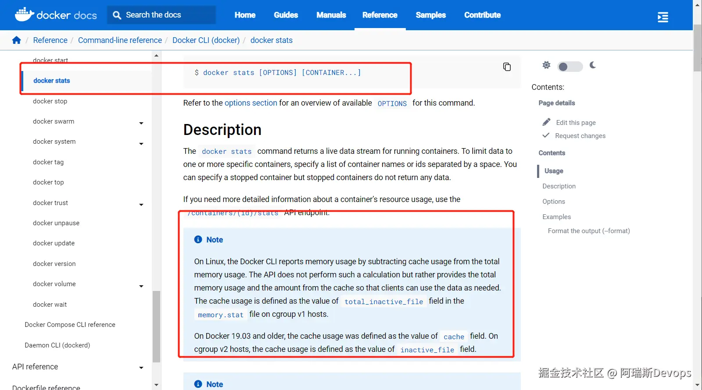
Task: Expand the docker trust submenu
Action: [141, 205]
